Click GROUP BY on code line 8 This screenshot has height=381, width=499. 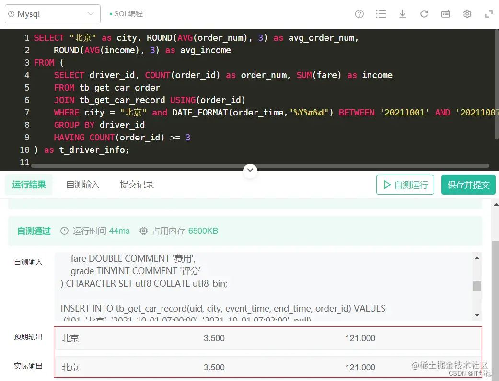point(74,125)
